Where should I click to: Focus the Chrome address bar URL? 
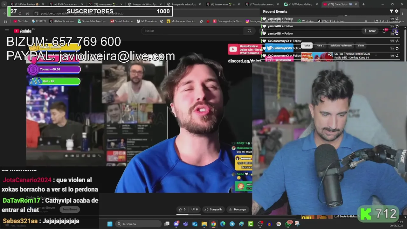coord(82,13)
